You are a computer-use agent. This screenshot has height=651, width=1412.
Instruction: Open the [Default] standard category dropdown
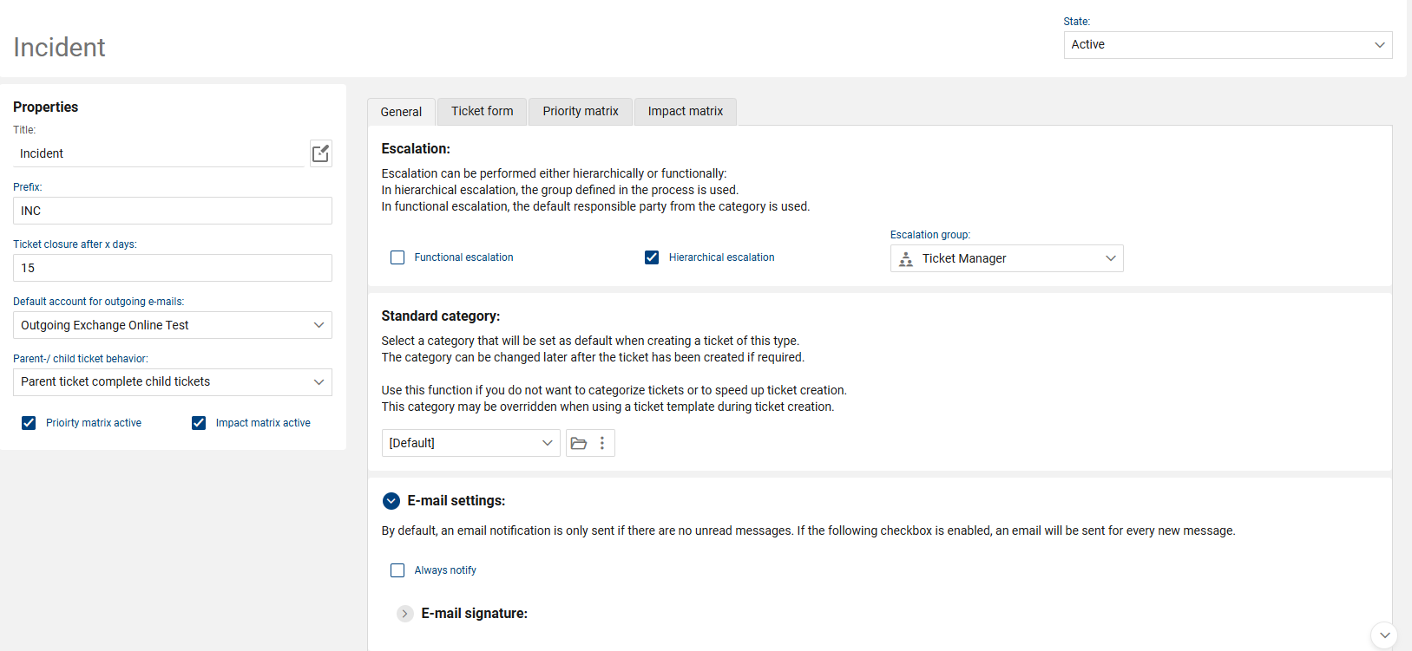pyautogui.click(x=471, y=443)
